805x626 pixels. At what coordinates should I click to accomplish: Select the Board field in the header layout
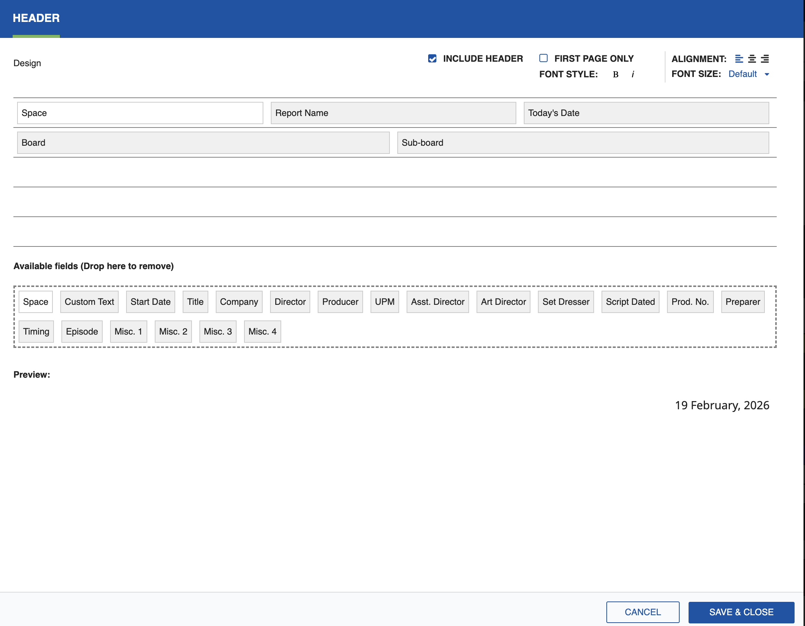point(203,142)
